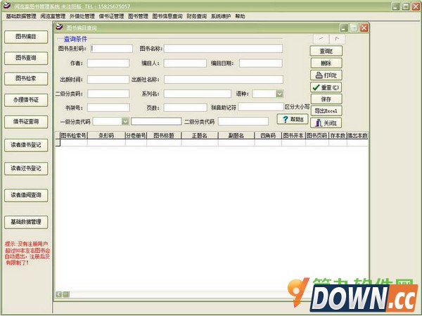Open the 财务查询 menu
Image resolution: width=422 pixels, height=316 pixels.
(x=197, y=16)
